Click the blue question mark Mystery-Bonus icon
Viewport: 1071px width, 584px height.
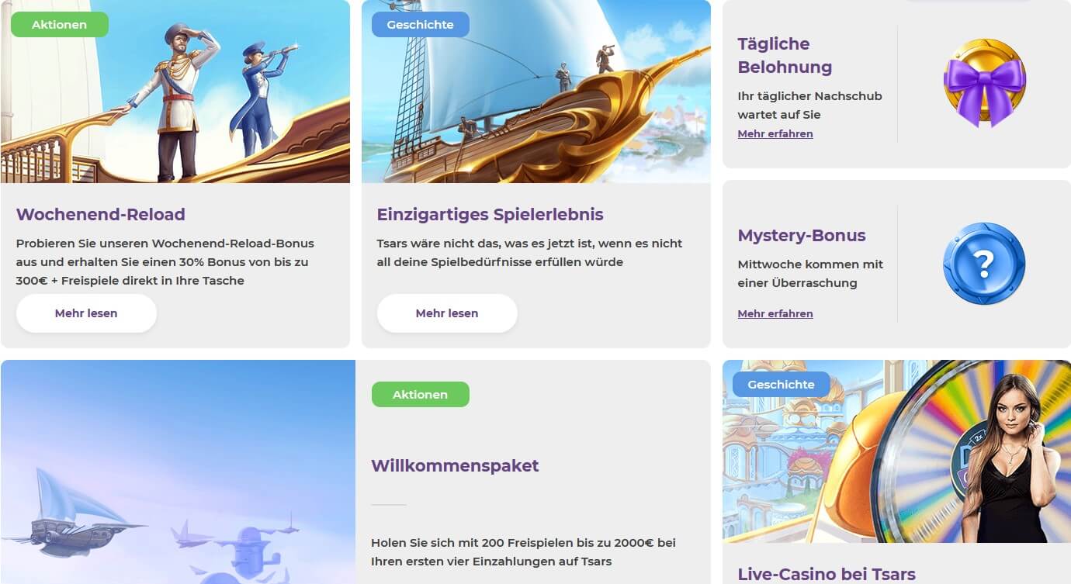984,264
